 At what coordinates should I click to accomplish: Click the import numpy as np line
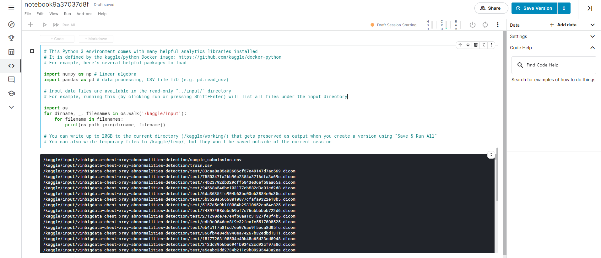[x=90, y=74]
